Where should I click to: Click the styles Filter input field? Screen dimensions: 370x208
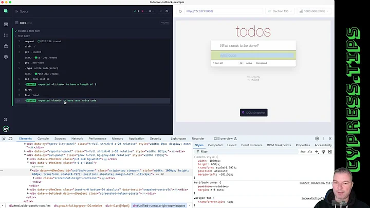tap(246, 152)
